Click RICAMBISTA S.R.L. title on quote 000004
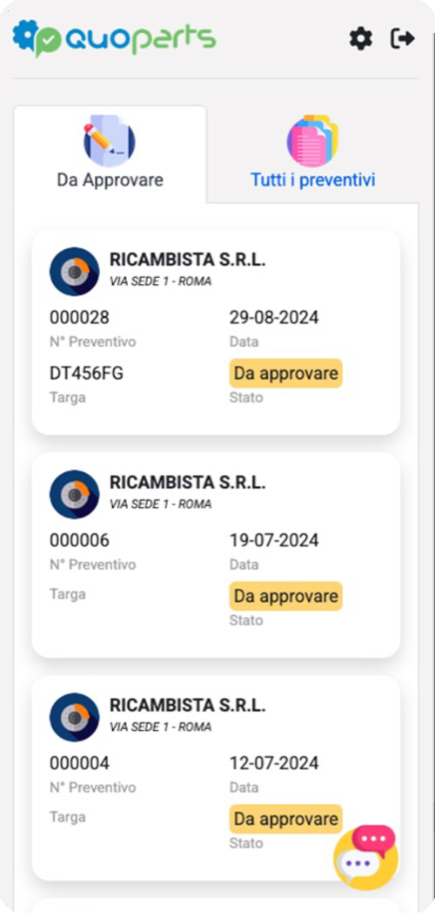 click(188, 705)
